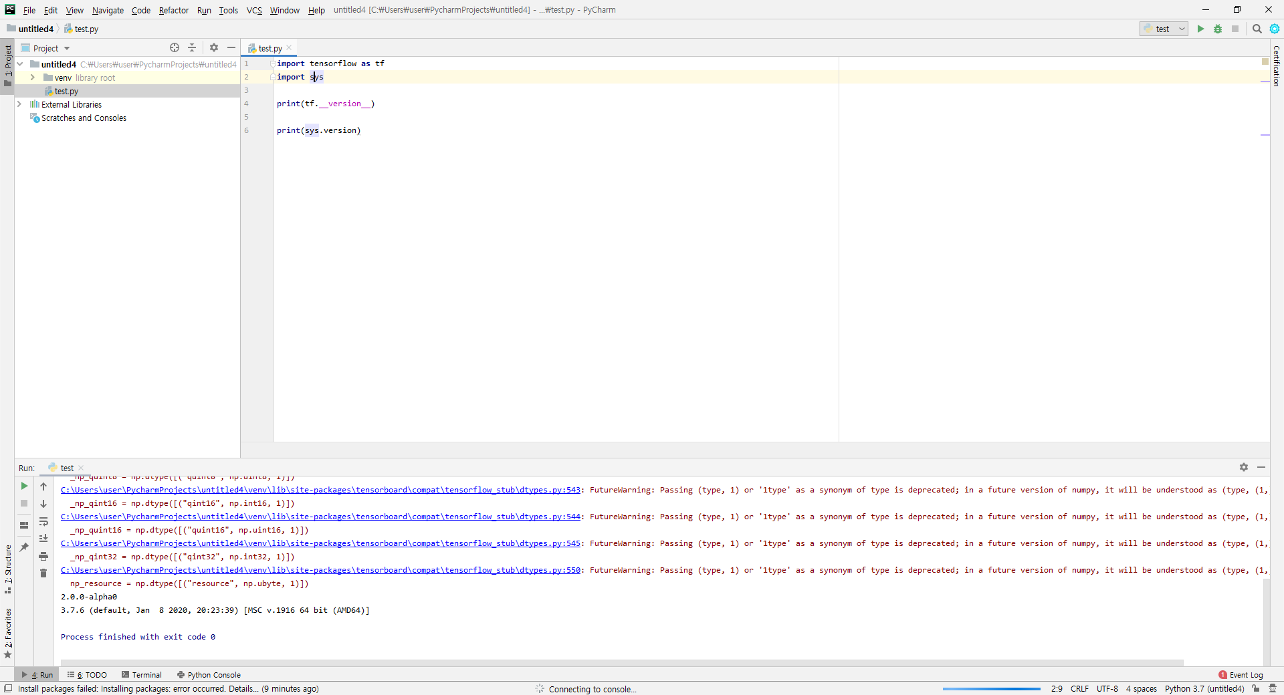This screenshot has width=1284, height=695.
Task: Rerun test in Run panel
Action: [24, 486]
